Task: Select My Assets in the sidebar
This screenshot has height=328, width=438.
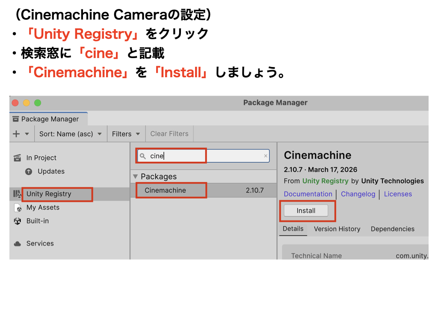Action: point(43,208)
